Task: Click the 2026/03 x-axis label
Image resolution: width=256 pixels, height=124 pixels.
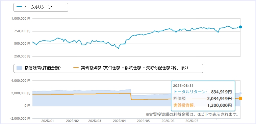Action: (x=95, y=121)
